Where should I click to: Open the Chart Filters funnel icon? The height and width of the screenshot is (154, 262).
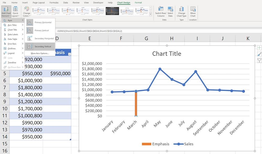pos(259,61)
